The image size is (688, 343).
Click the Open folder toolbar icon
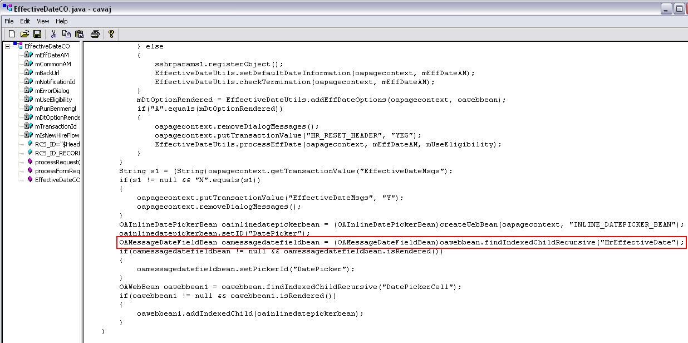coord(24,34)
